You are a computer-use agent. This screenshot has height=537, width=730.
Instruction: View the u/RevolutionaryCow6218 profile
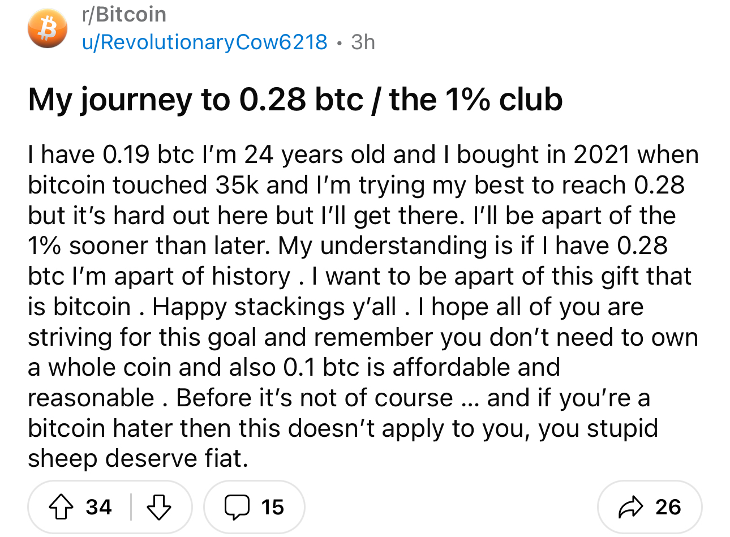point(204,42)
